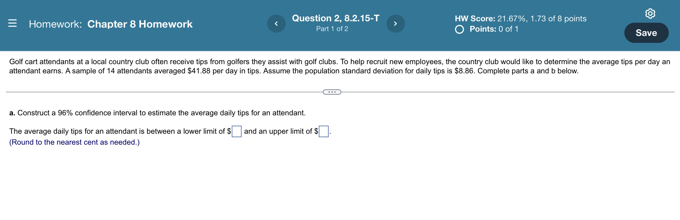Screen dimensions: 680x220
Task: Click the previous question chevron arrow
Action: [x=276, y=24]
